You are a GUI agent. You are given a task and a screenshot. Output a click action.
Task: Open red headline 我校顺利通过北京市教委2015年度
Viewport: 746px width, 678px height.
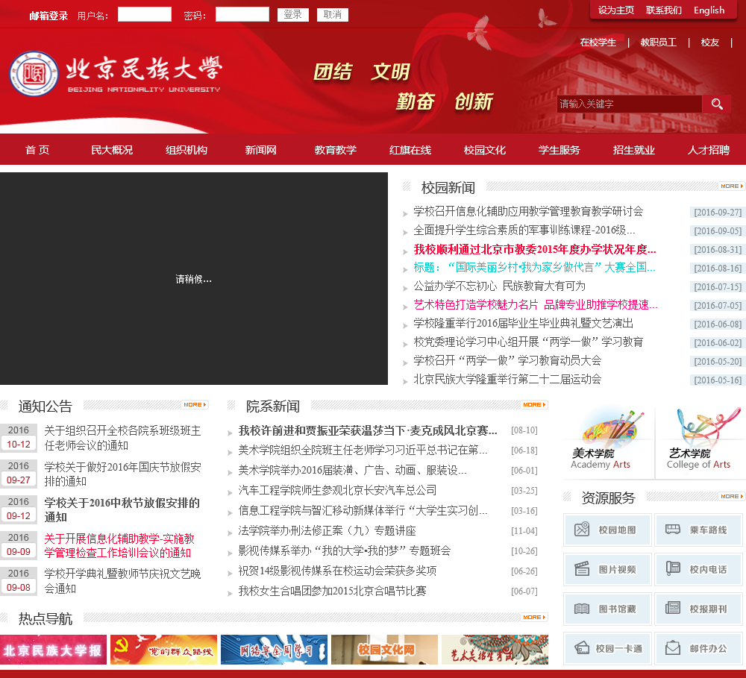tap(535, 249)
